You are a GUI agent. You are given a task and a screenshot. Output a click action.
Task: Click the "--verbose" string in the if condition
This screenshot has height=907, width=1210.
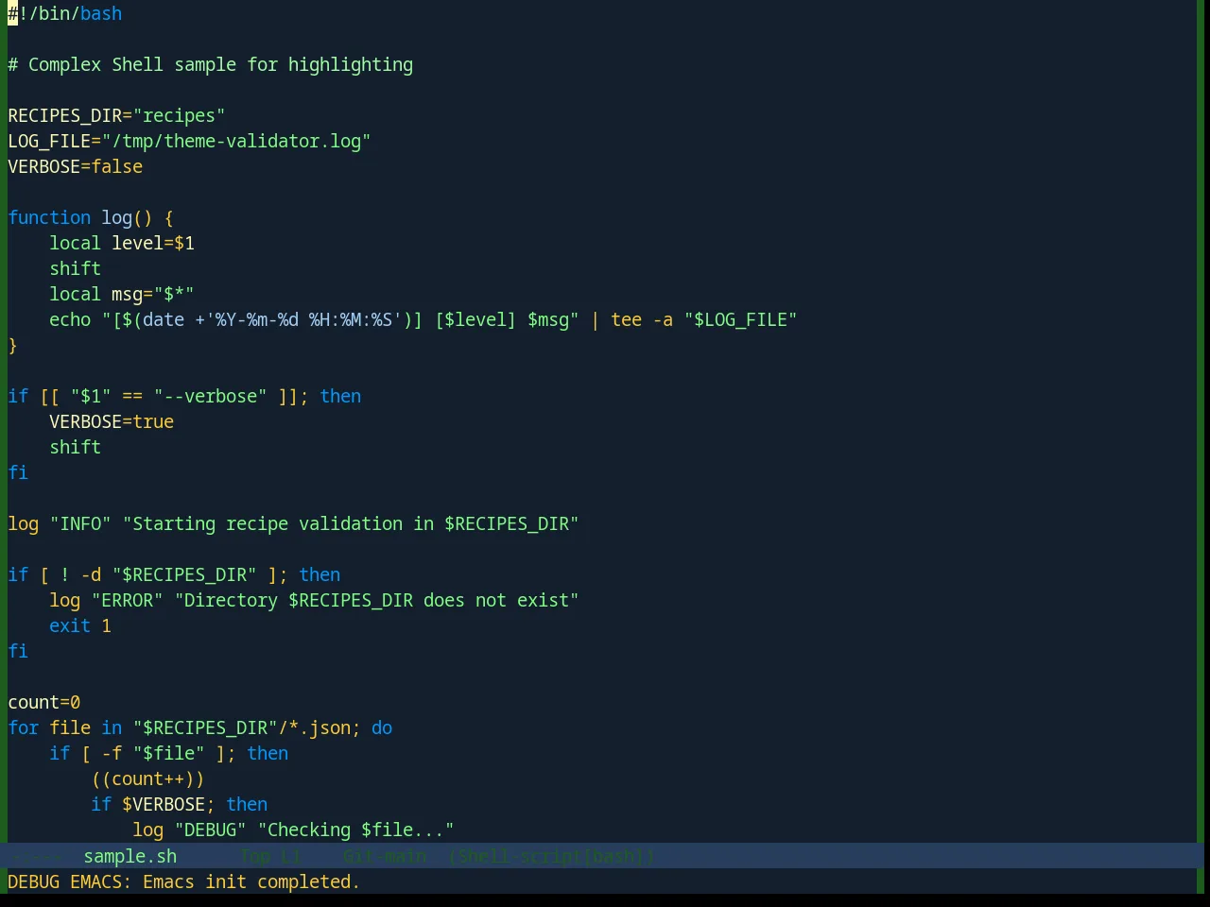pyautogui.click(x=211, y=396)
